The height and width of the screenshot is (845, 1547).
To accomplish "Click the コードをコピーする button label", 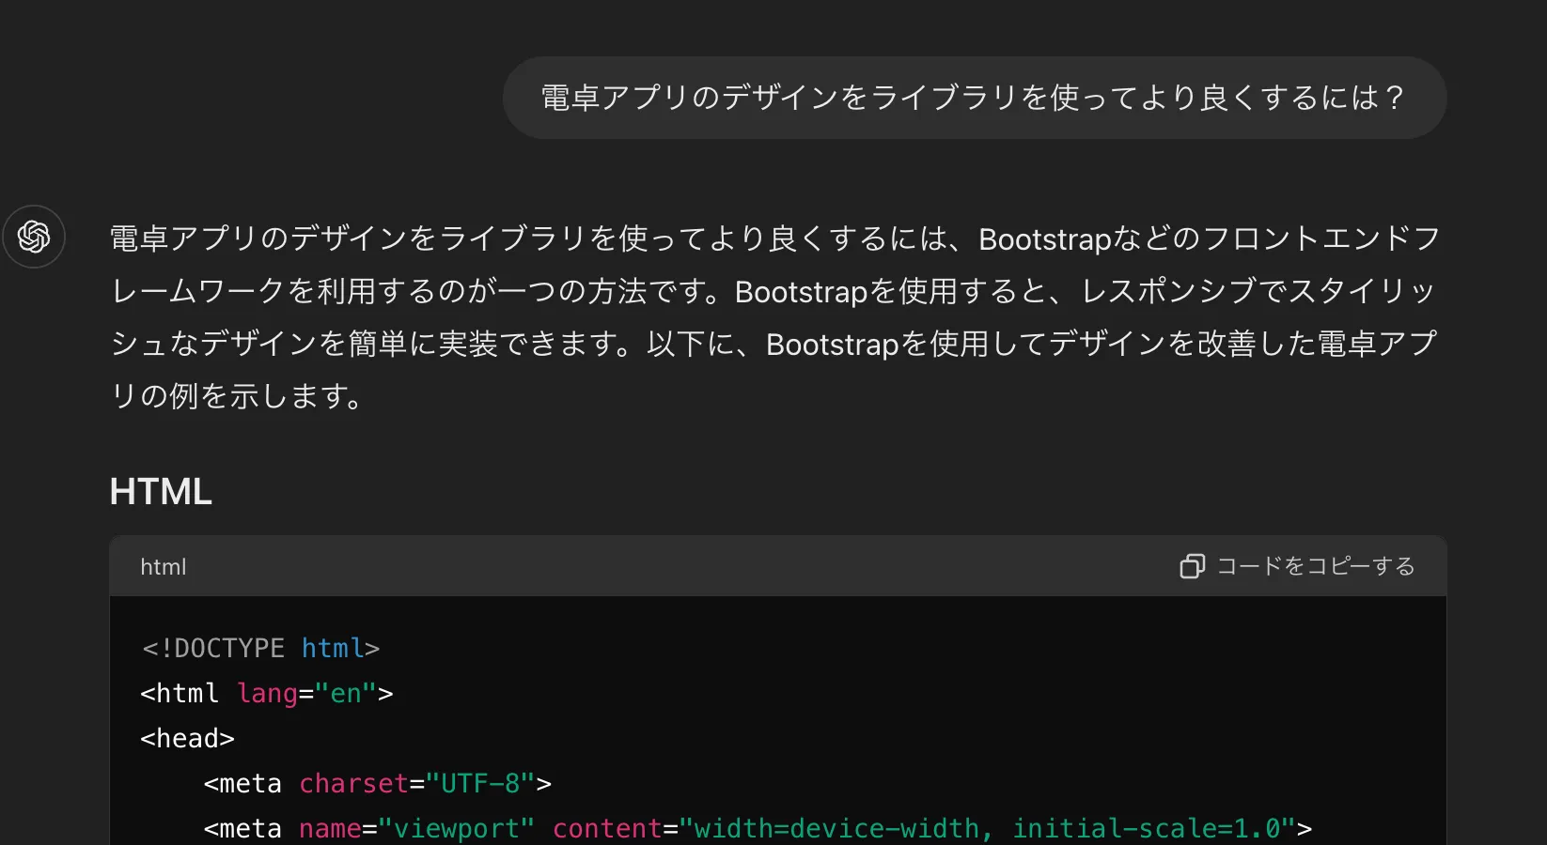I will click(1316, 566).
